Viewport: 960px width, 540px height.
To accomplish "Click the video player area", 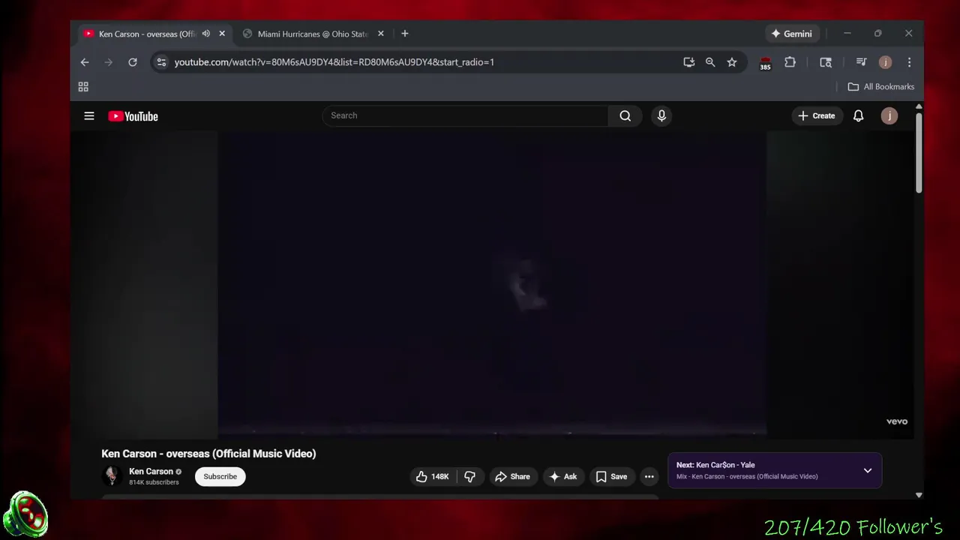I will click(493, 283).
